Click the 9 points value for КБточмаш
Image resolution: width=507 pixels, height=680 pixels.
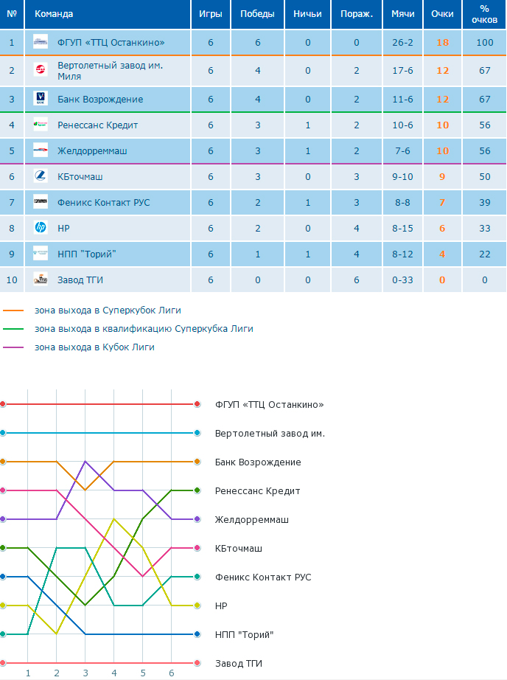[442, 177]
